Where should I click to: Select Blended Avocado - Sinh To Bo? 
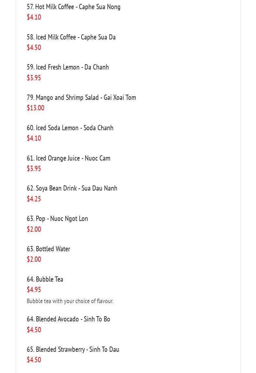68,319
